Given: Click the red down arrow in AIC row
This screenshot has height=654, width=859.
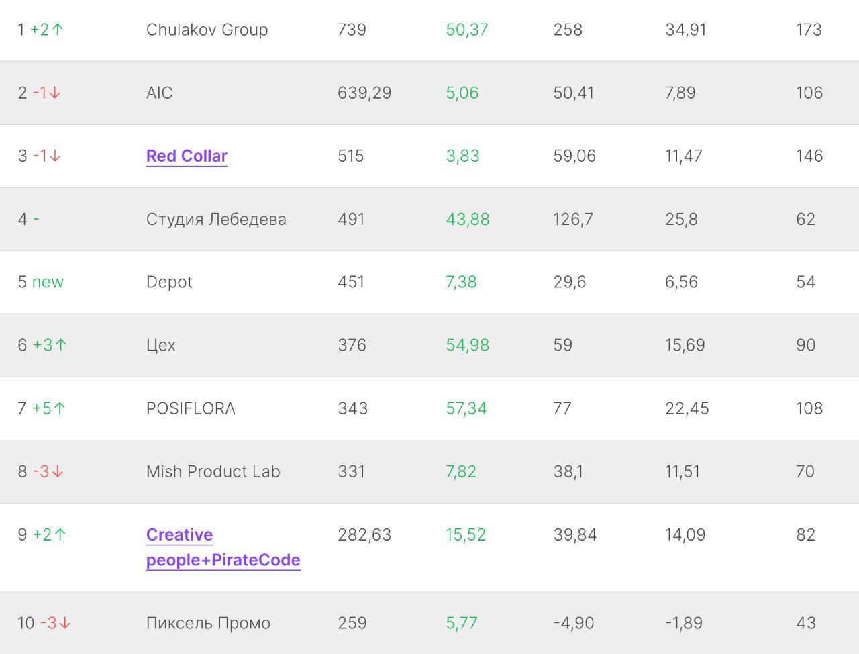Looking at the screenshot, I should (55, 93).
